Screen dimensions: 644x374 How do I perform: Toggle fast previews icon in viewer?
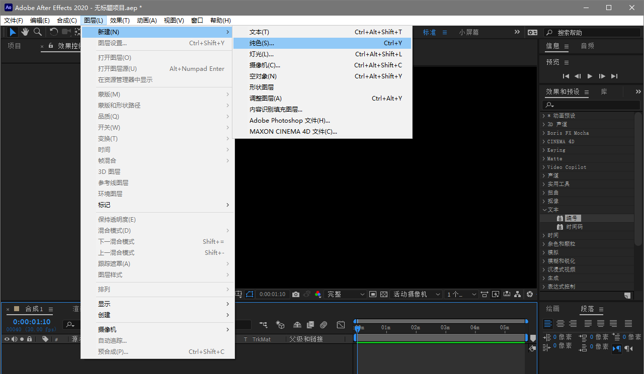click(496, 294)
